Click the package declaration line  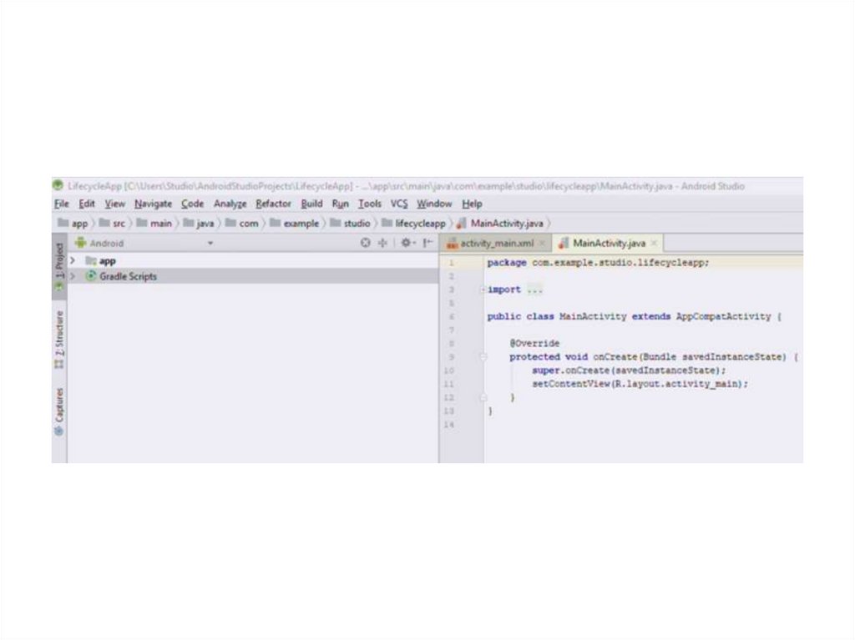coord(598,263)
